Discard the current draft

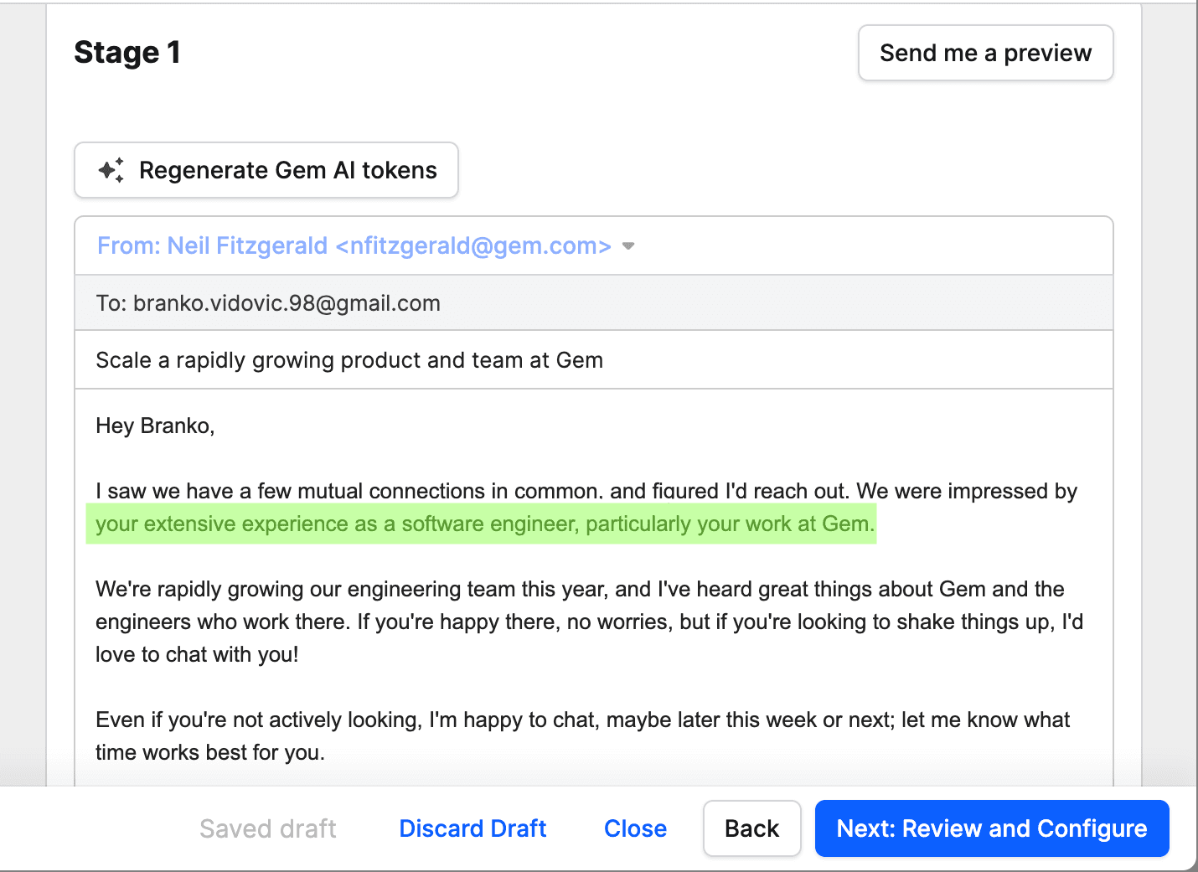pos(472,828)
